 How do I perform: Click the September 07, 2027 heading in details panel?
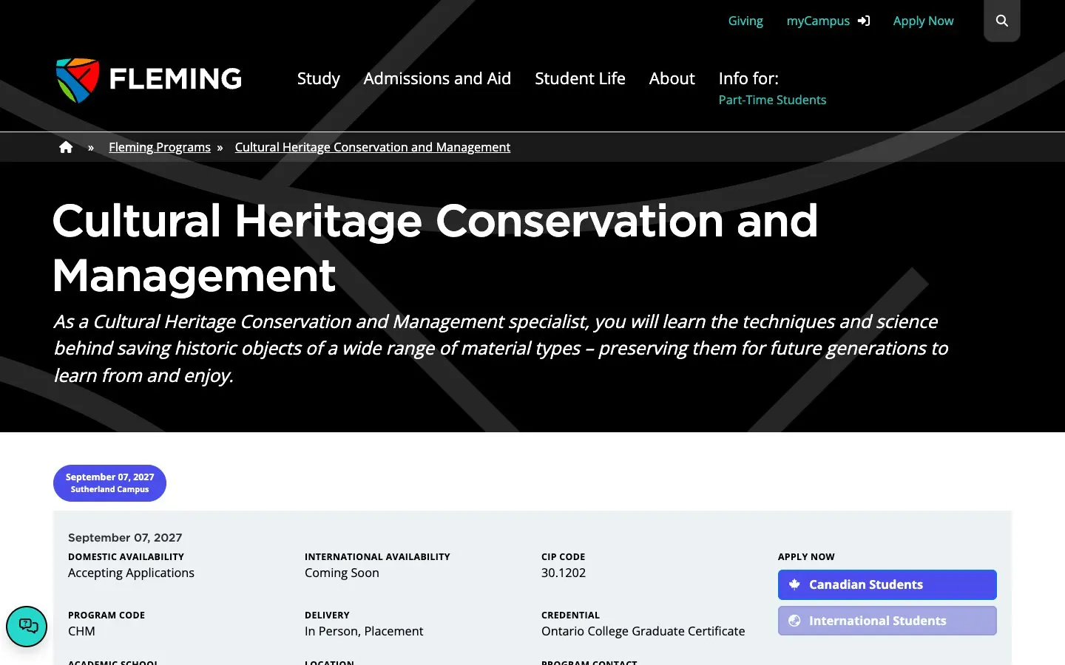(125, 538)
